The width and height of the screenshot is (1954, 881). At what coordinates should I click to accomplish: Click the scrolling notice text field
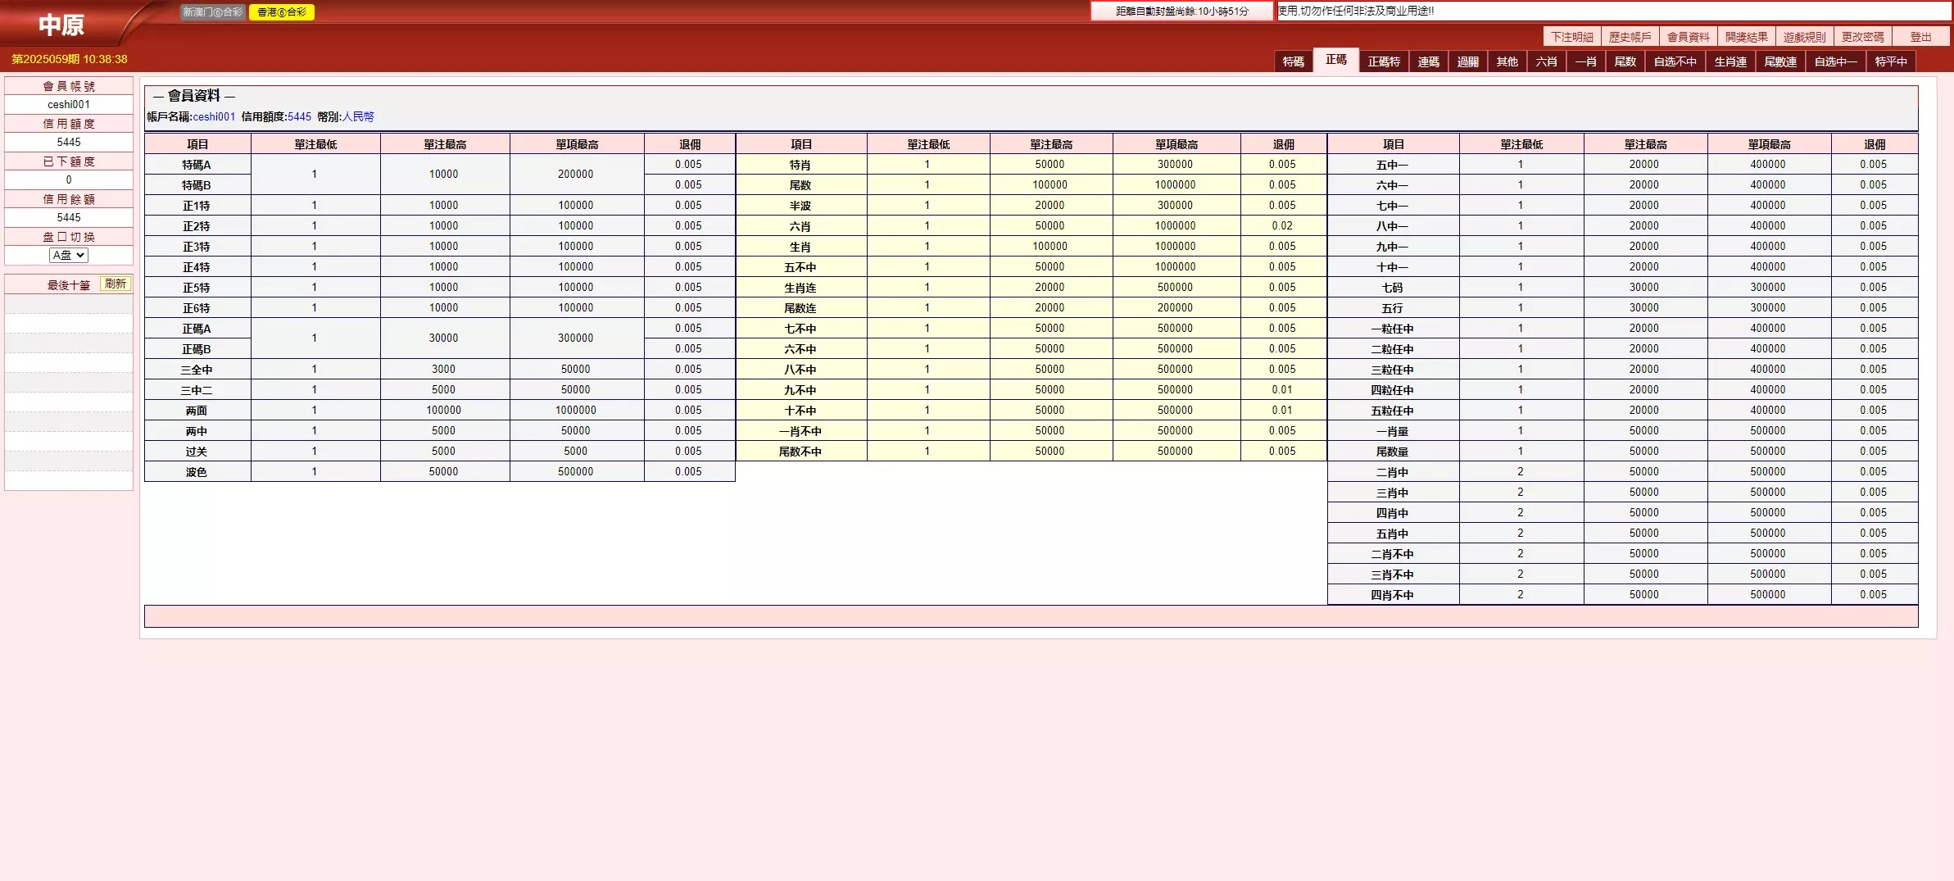pyautogui.click(x=1612, y=11)
